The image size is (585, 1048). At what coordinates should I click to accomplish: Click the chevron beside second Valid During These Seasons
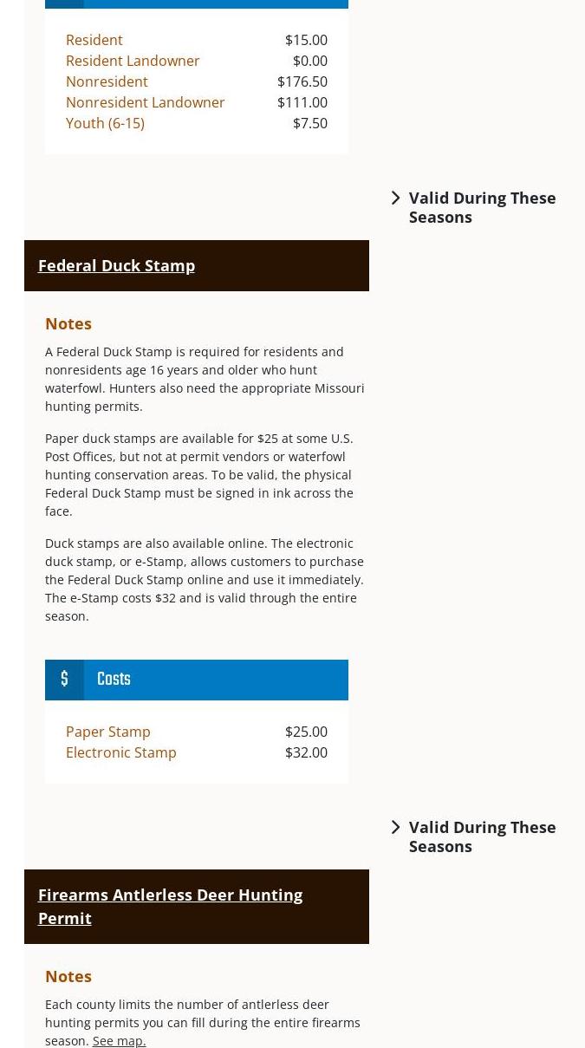395,827
